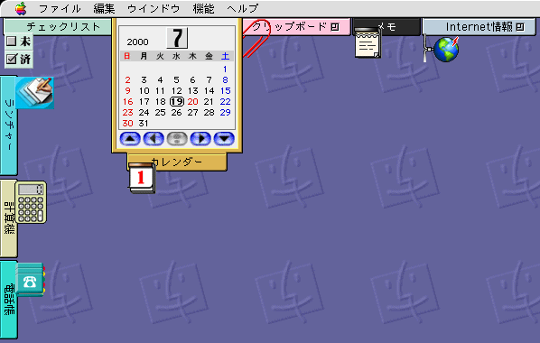Open the 編集 menu
This screenshot has width=540, height=343.
point(104,9)
